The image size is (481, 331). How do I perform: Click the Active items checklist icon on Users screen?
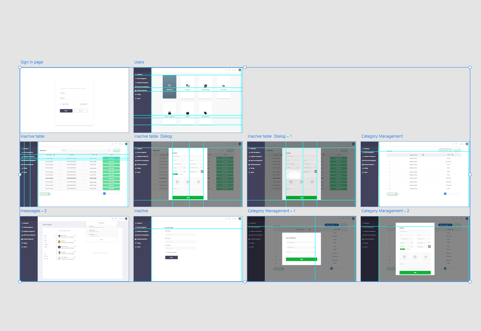pos(188,86)
